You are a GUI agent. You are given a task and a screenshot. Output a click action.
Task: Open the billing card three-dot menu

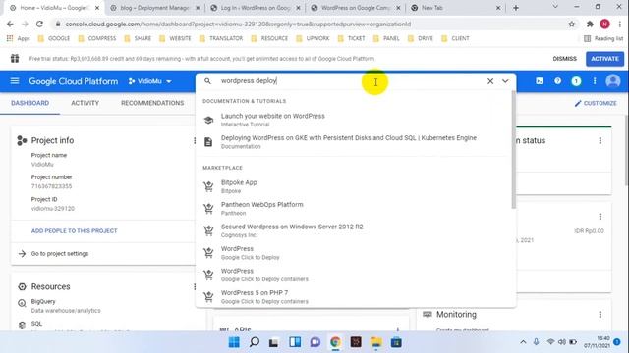tap(600, 217)
